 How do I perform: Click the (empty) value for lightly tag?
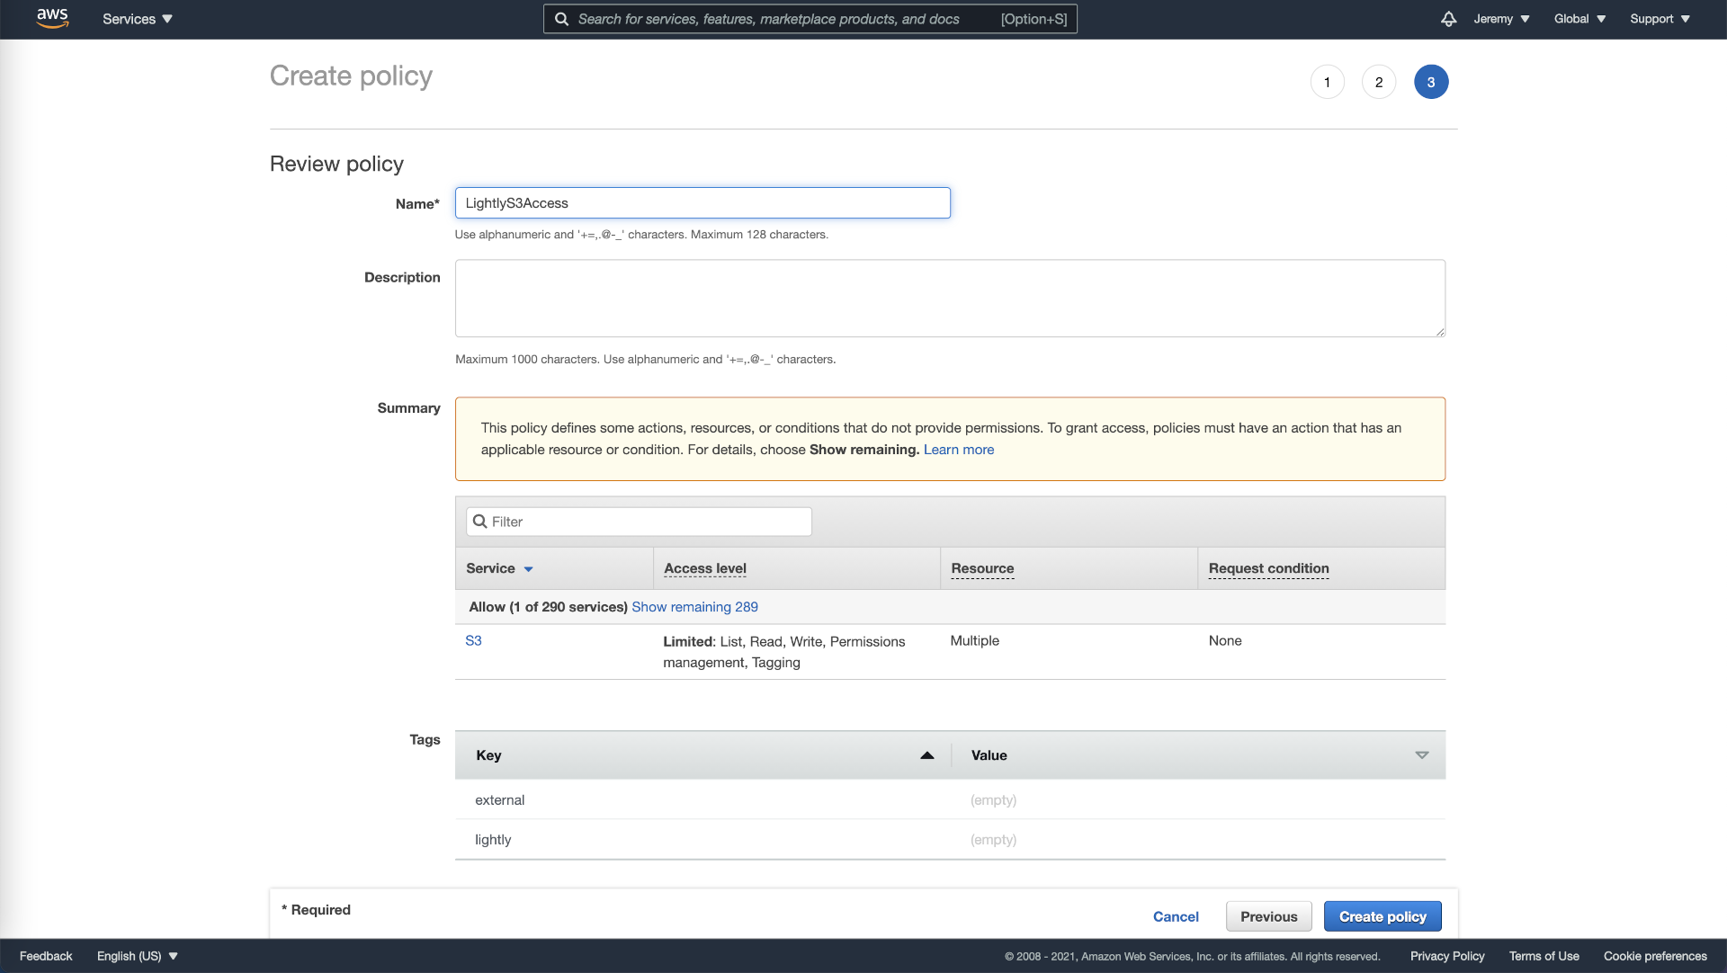click(993, 840)
